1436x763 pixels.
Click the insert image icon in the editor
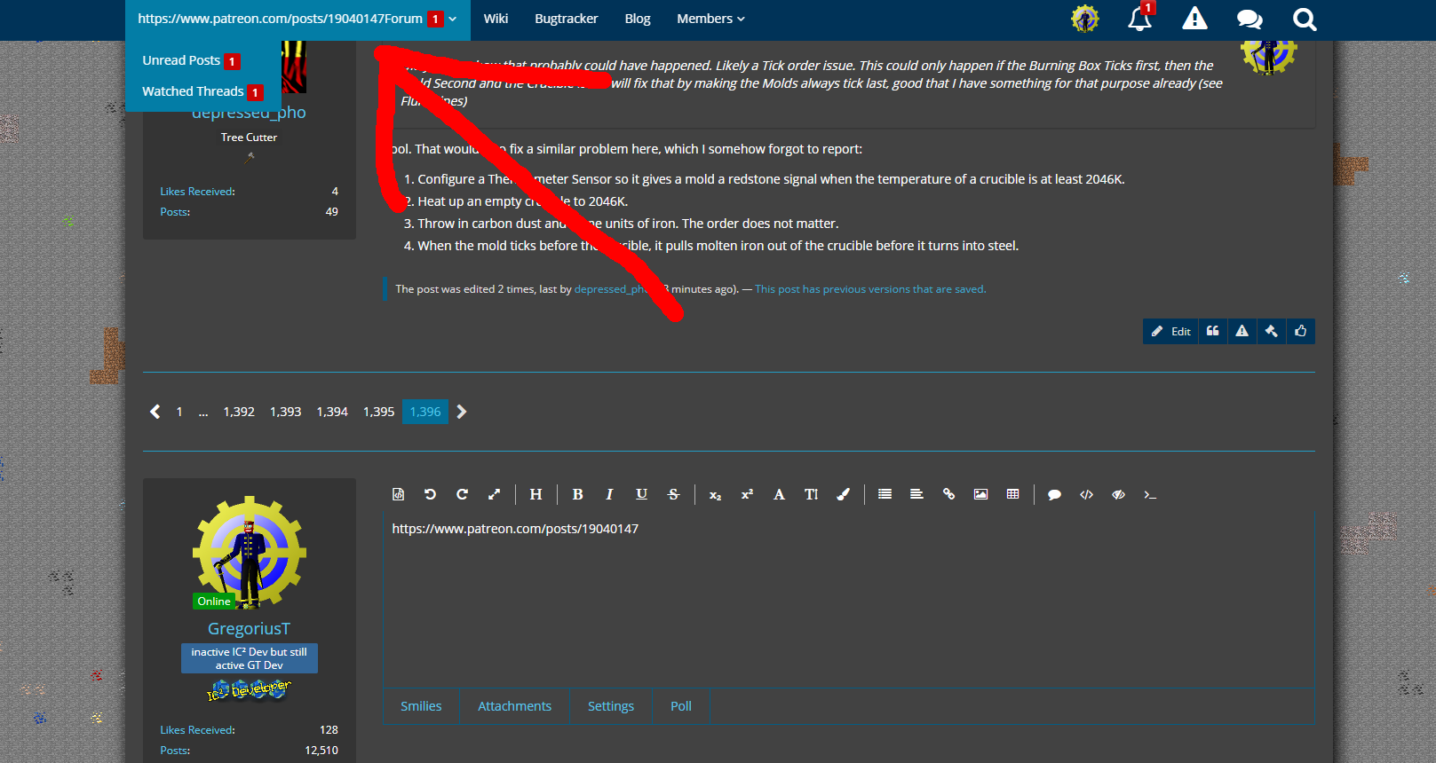pyautogui.click(x=980, y=494)
